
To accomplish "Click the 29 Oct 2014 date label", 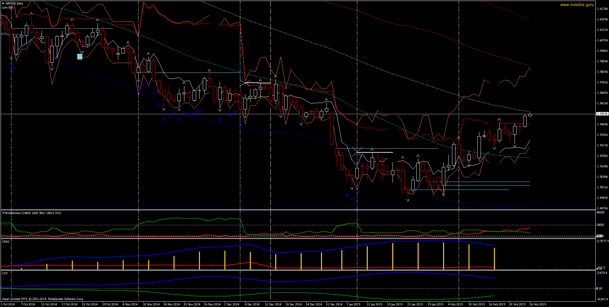I will [110, 304].
